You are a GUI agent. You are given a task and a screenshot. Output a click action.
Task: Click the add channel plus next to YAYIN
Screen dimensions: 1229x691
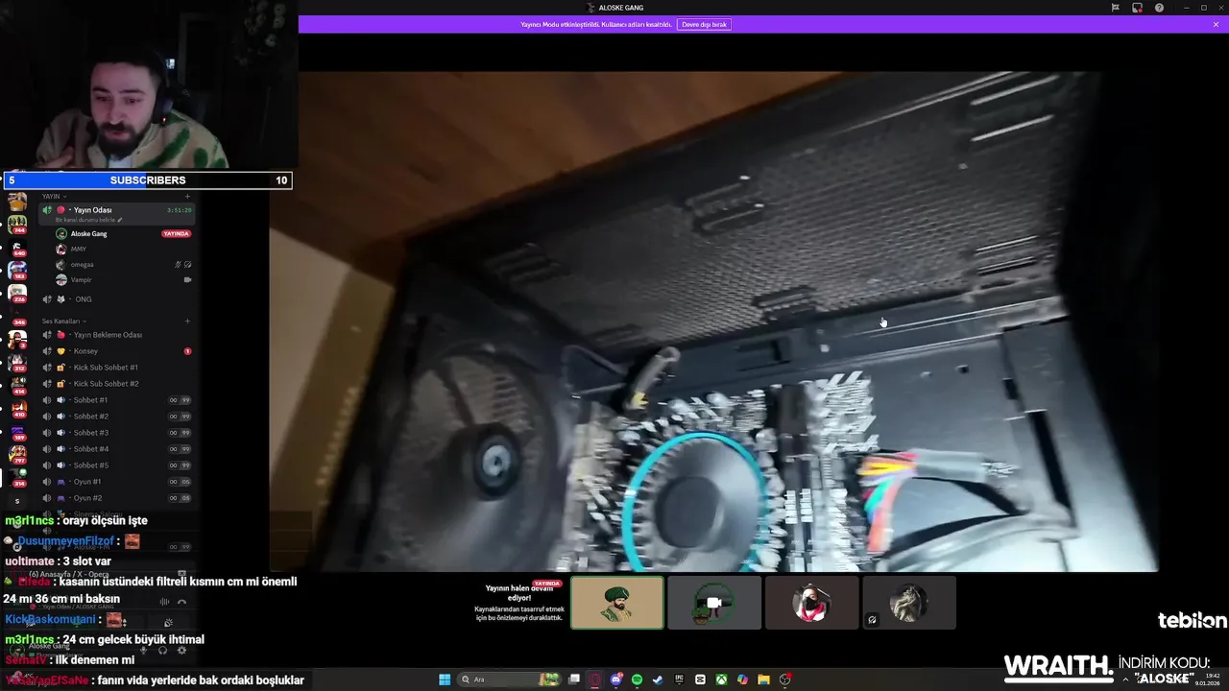pos(187,196)
